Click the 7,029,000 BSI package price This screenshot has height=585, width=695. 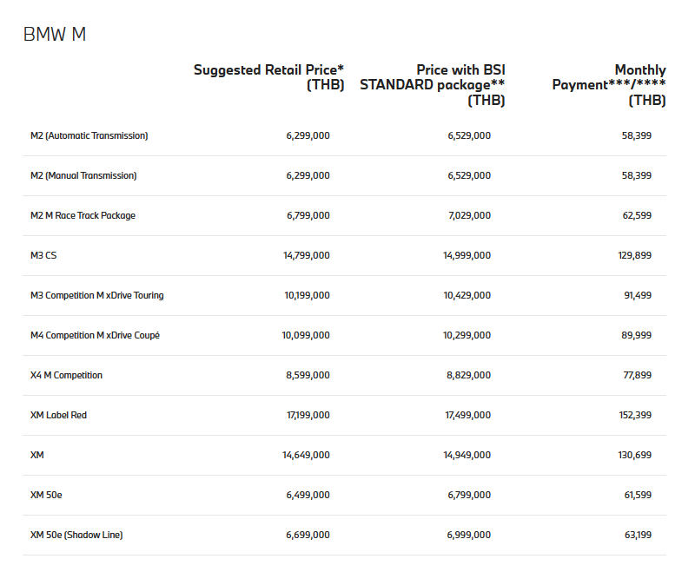(469, 215)
